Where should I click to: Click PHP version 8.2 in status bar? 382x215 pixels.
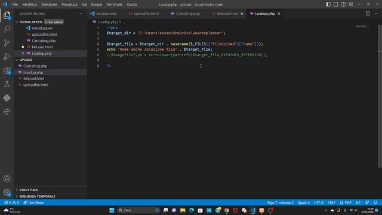[358, 203]
